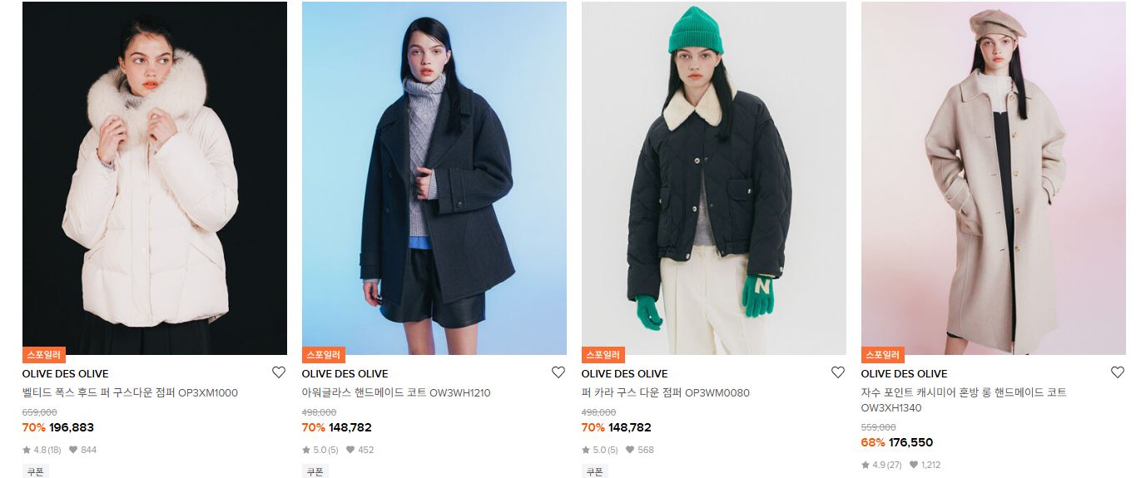This screenshot has width=1136, height=478.
Task: View the green beanie quilted jumper photo
Action: coord(714,178)
